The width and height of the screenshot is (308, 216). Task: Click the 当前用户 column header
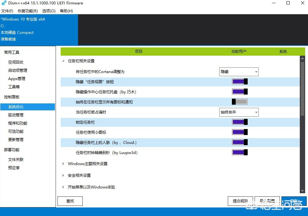(239, 52)
